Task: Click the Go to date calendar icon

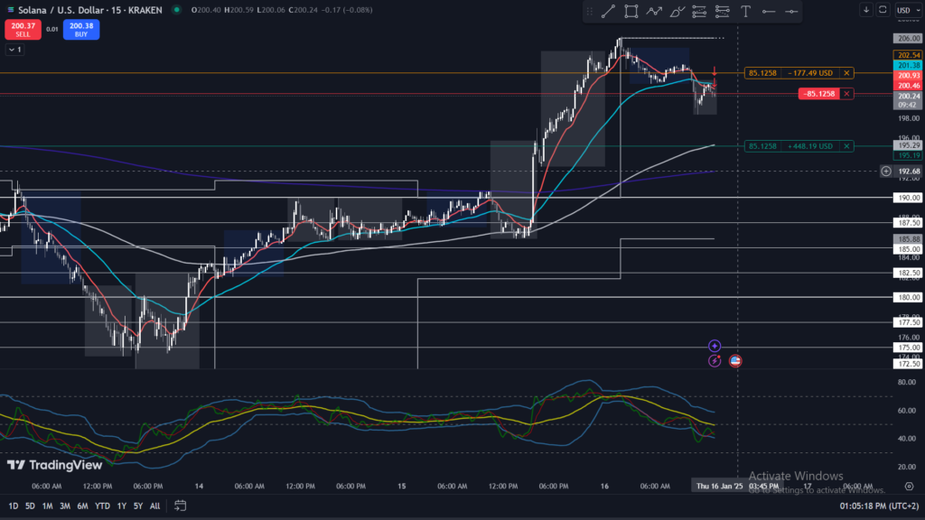Action: click(181, 506)
